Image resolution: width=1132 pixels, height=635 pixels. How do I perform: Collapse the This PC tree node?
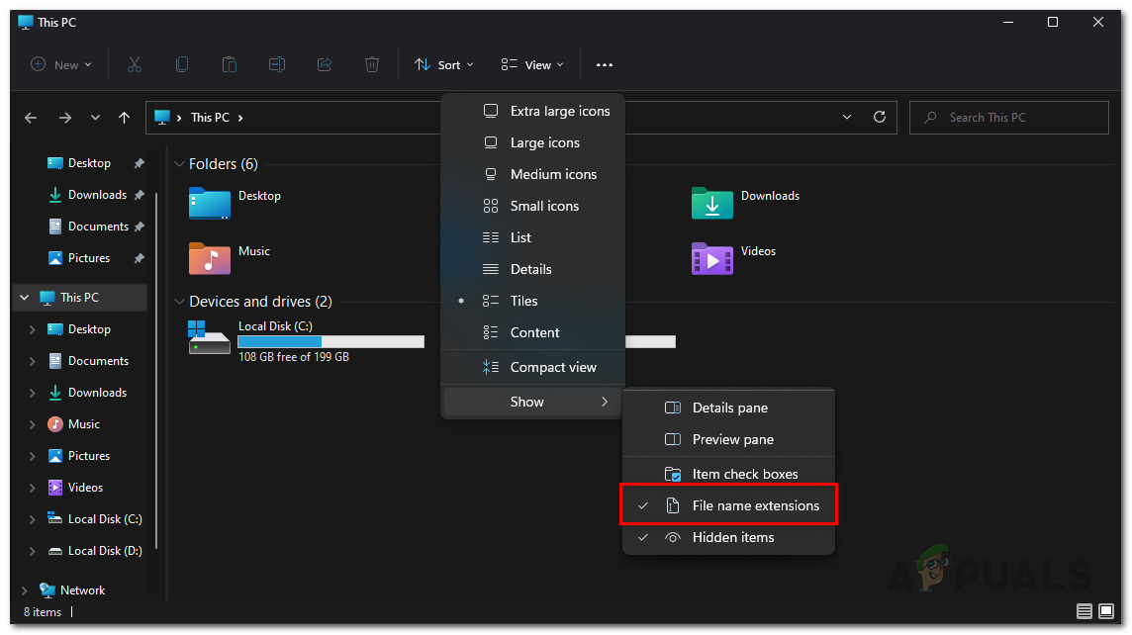[x=25, y=298]
